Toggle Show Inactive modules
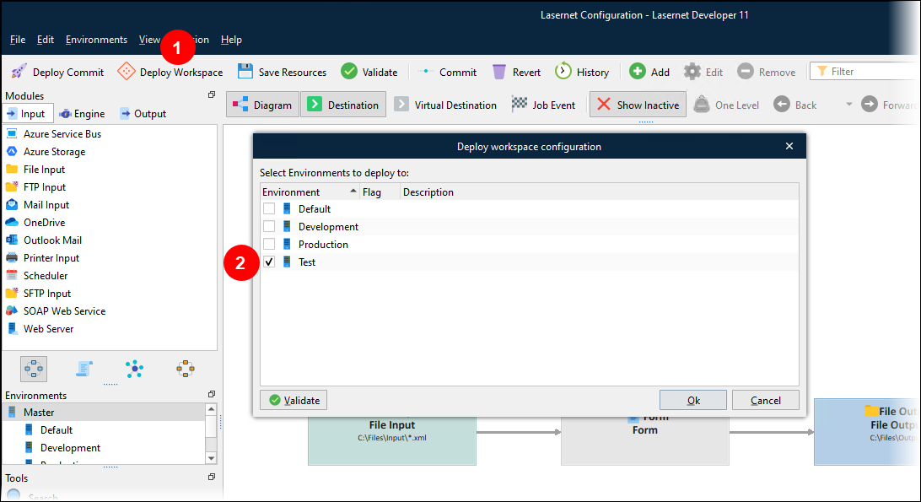This screenshot has height=502, width=921. pos(638,105)
